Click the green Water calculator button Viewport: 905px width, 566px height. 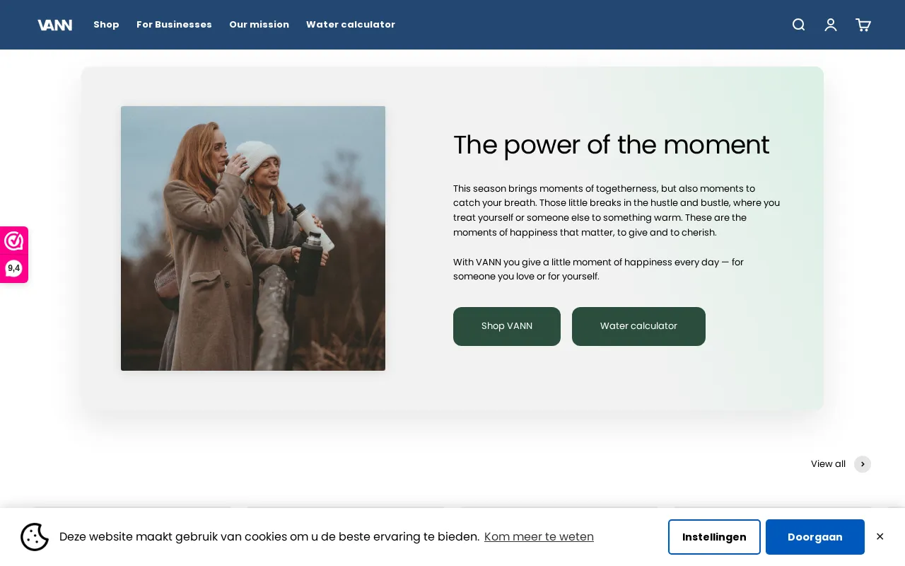click(x=638, y=326)
